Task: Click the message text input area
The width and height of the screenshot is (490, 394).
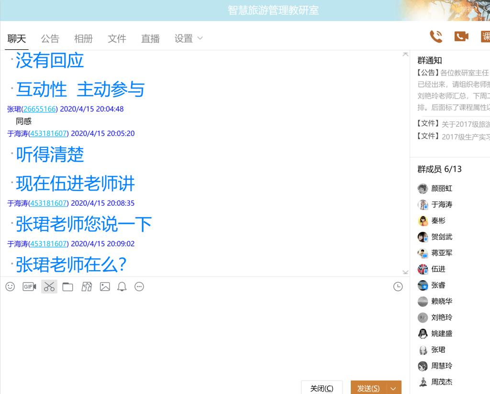Action: (201, 335)
